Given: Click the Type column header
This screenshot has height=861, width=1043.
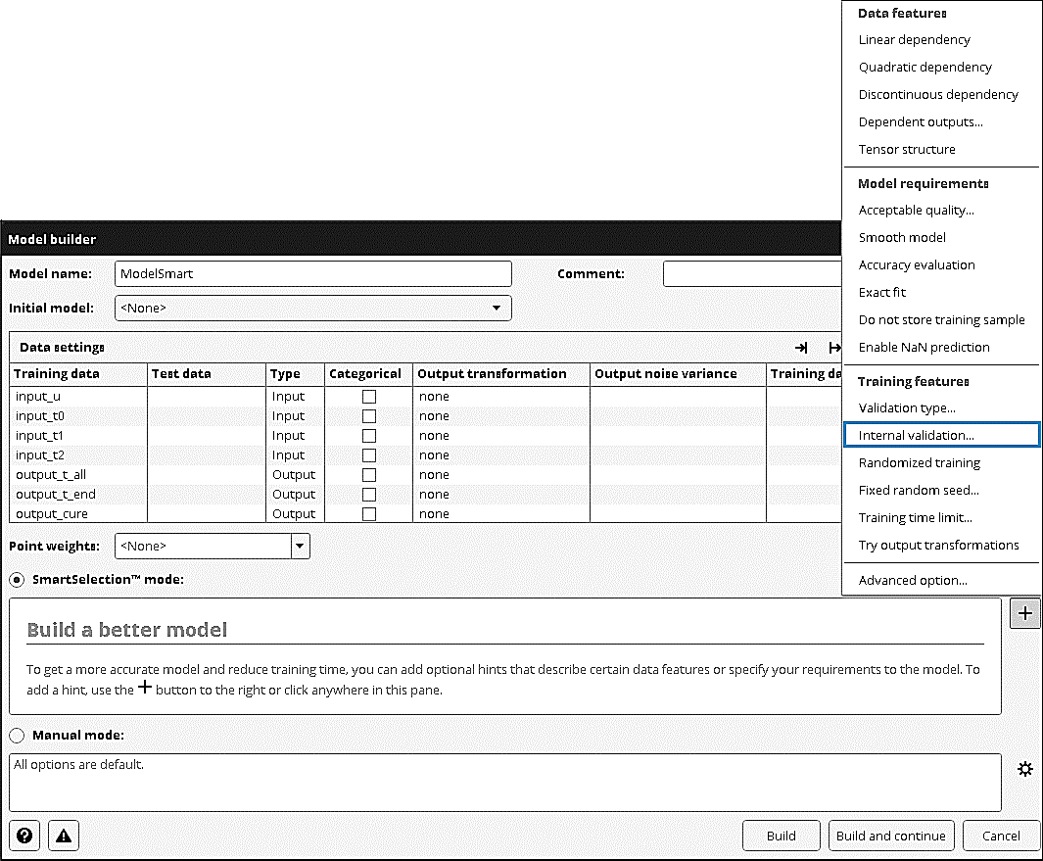Looking at the screenshot, I should [296, 374].
